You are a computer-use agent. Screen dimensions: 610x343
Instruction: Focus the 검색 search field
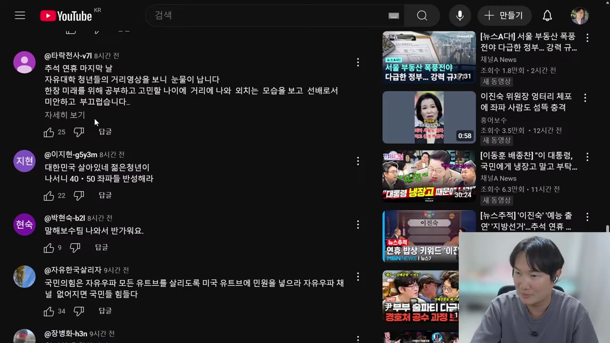click(x=275, y=16)
